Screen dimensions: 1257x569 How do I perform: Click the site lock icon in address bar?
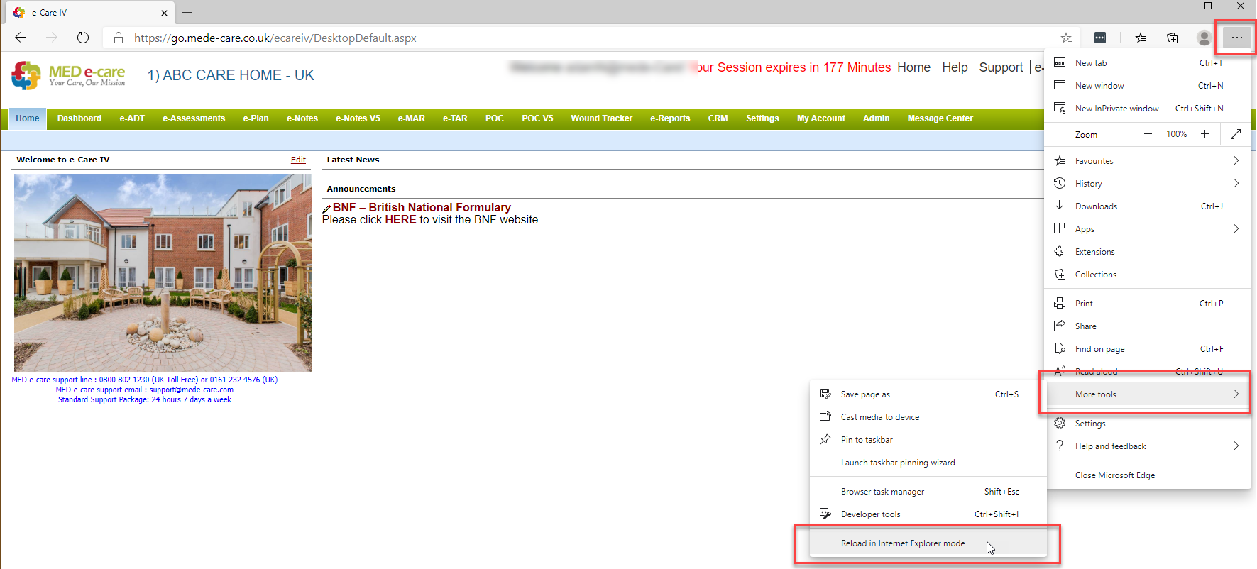point(119,38)
